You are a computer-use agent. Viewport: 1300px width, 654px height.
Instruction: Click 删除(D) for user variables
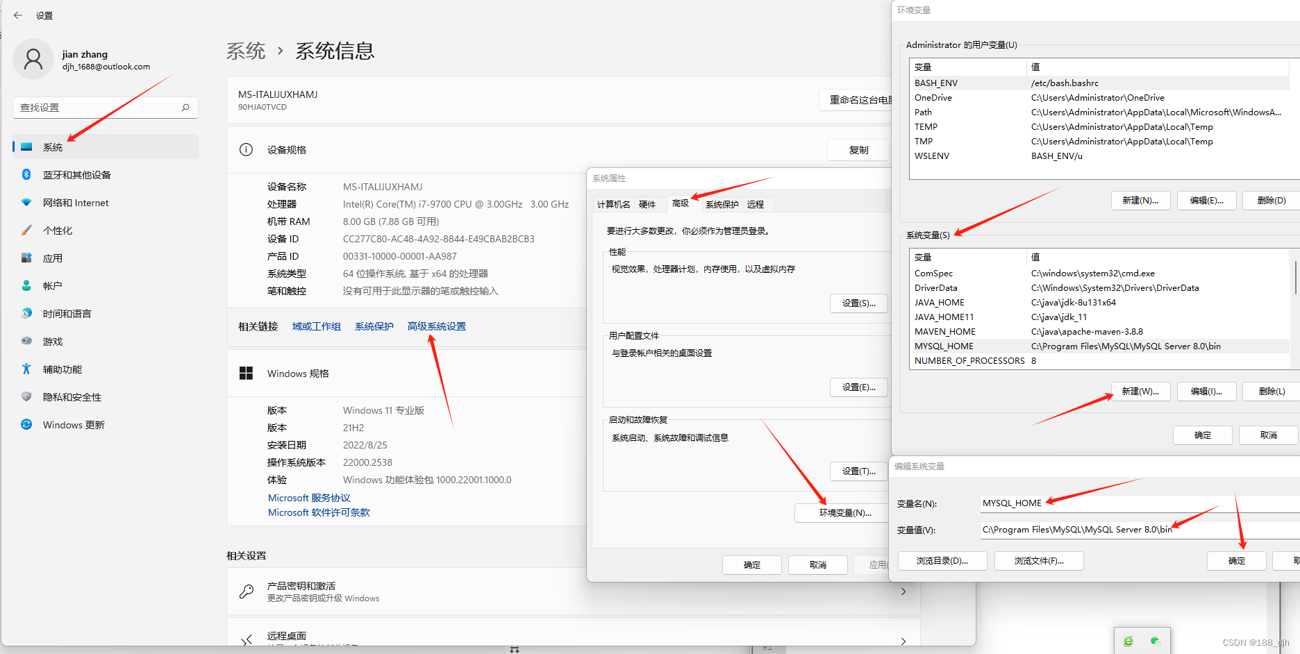1271,201
